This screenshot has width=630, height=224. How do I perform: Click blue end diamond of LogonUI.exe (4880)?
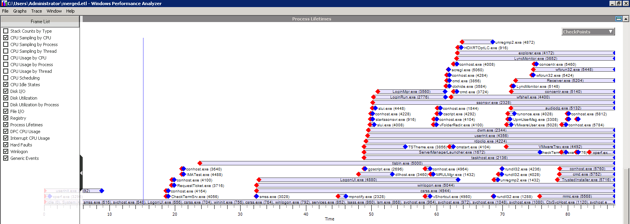pos(458,180)
